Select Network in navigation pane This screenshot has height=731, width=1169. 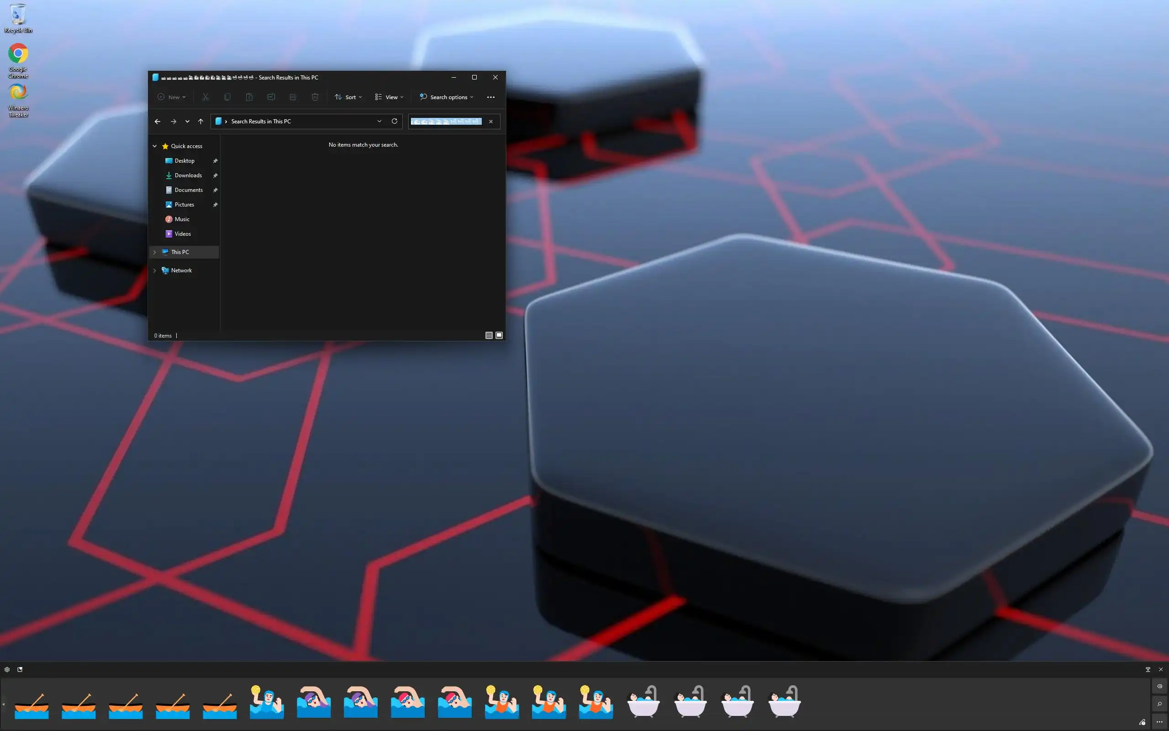pyautogui.click(x=181, y=270)
